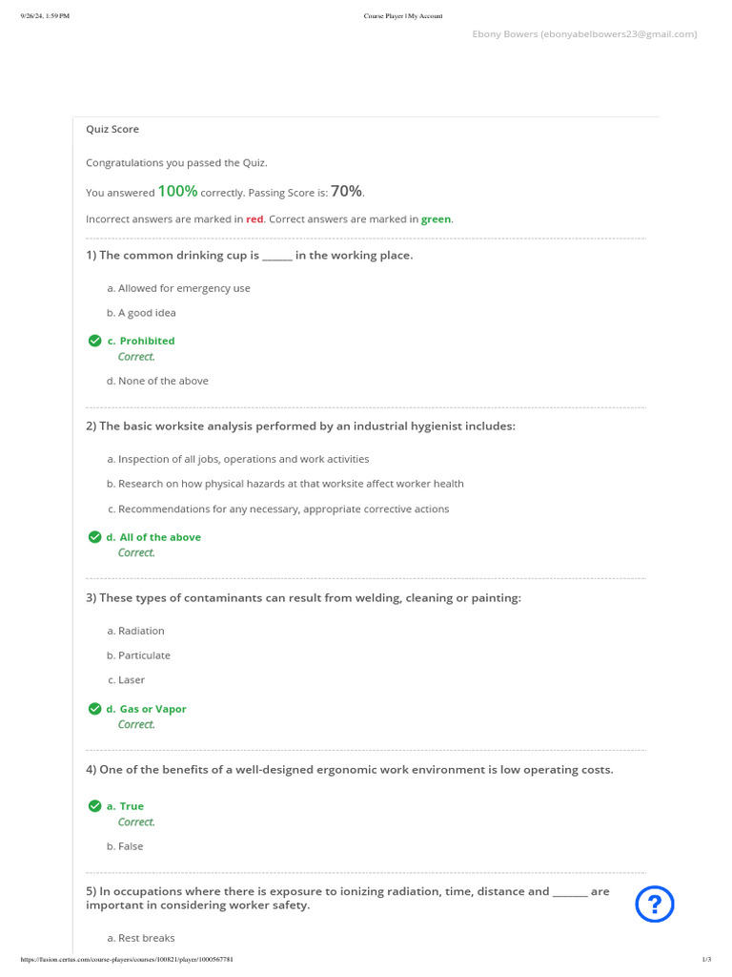Viewport: 732px width, 977px height.
Task: Click green checkmark beside All of the above
Action: click(x=94, y=537)
